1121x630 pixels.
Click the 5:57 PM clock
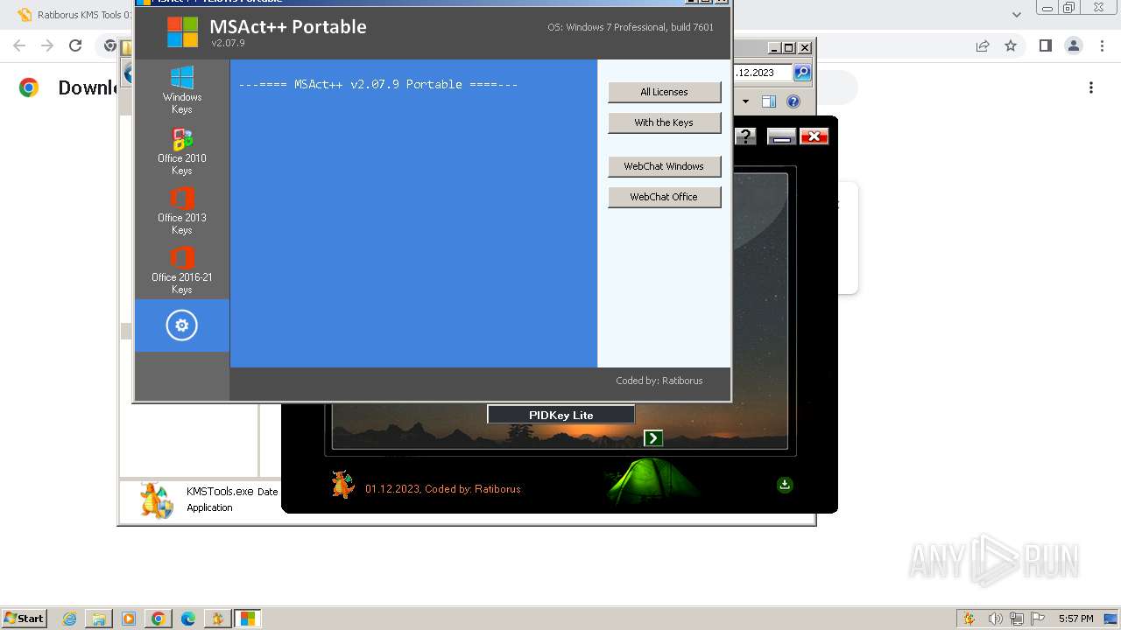tap(1075, 619)
